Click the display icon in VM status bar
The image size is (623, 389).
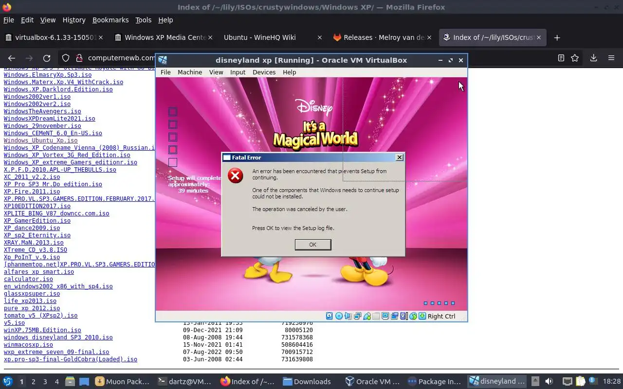click(385, 316)
